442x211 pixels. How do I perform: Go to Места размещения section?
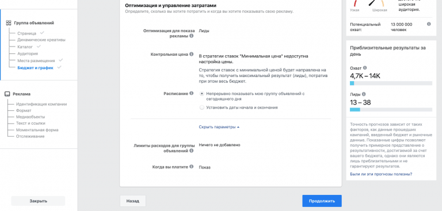(x=36, y=60)
